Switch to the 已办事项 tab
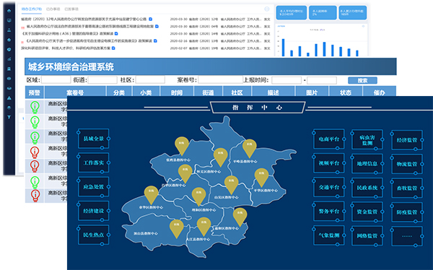 pos(53,9)
